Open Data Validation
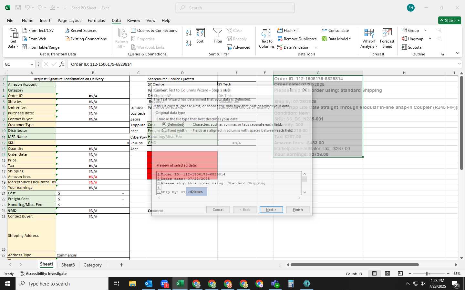 (x=294, y=47)
